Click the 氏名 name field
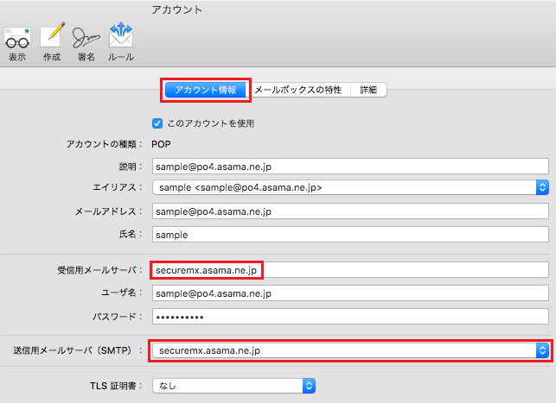Viewport: 556px width, 403px height. click(350, 235)
